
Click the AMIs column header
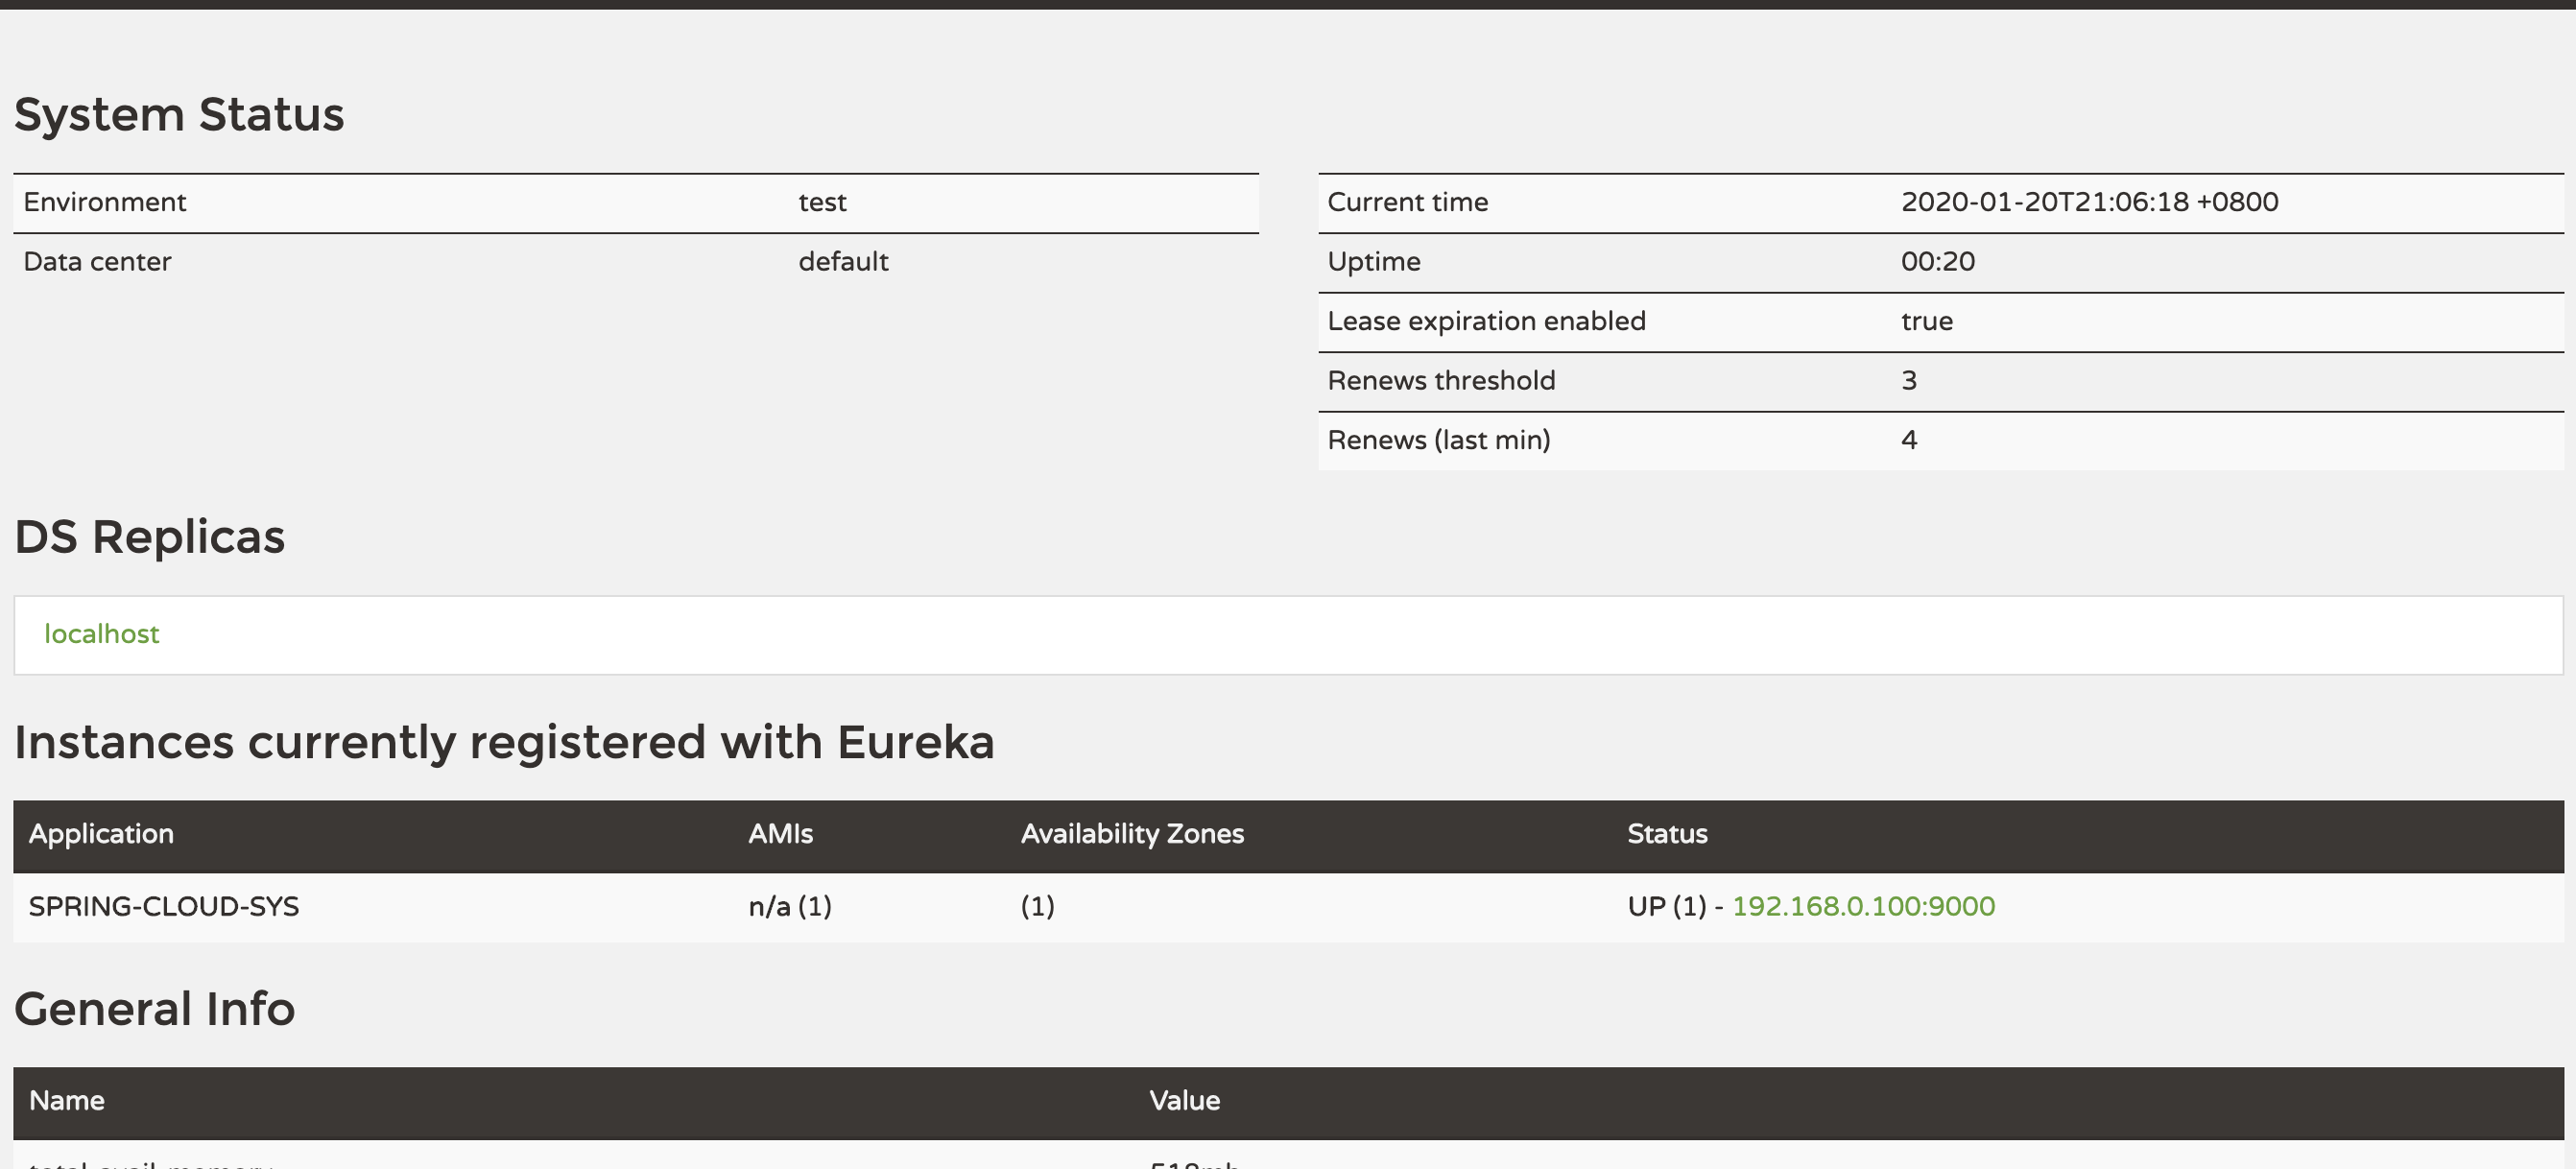tap(780, 834)
